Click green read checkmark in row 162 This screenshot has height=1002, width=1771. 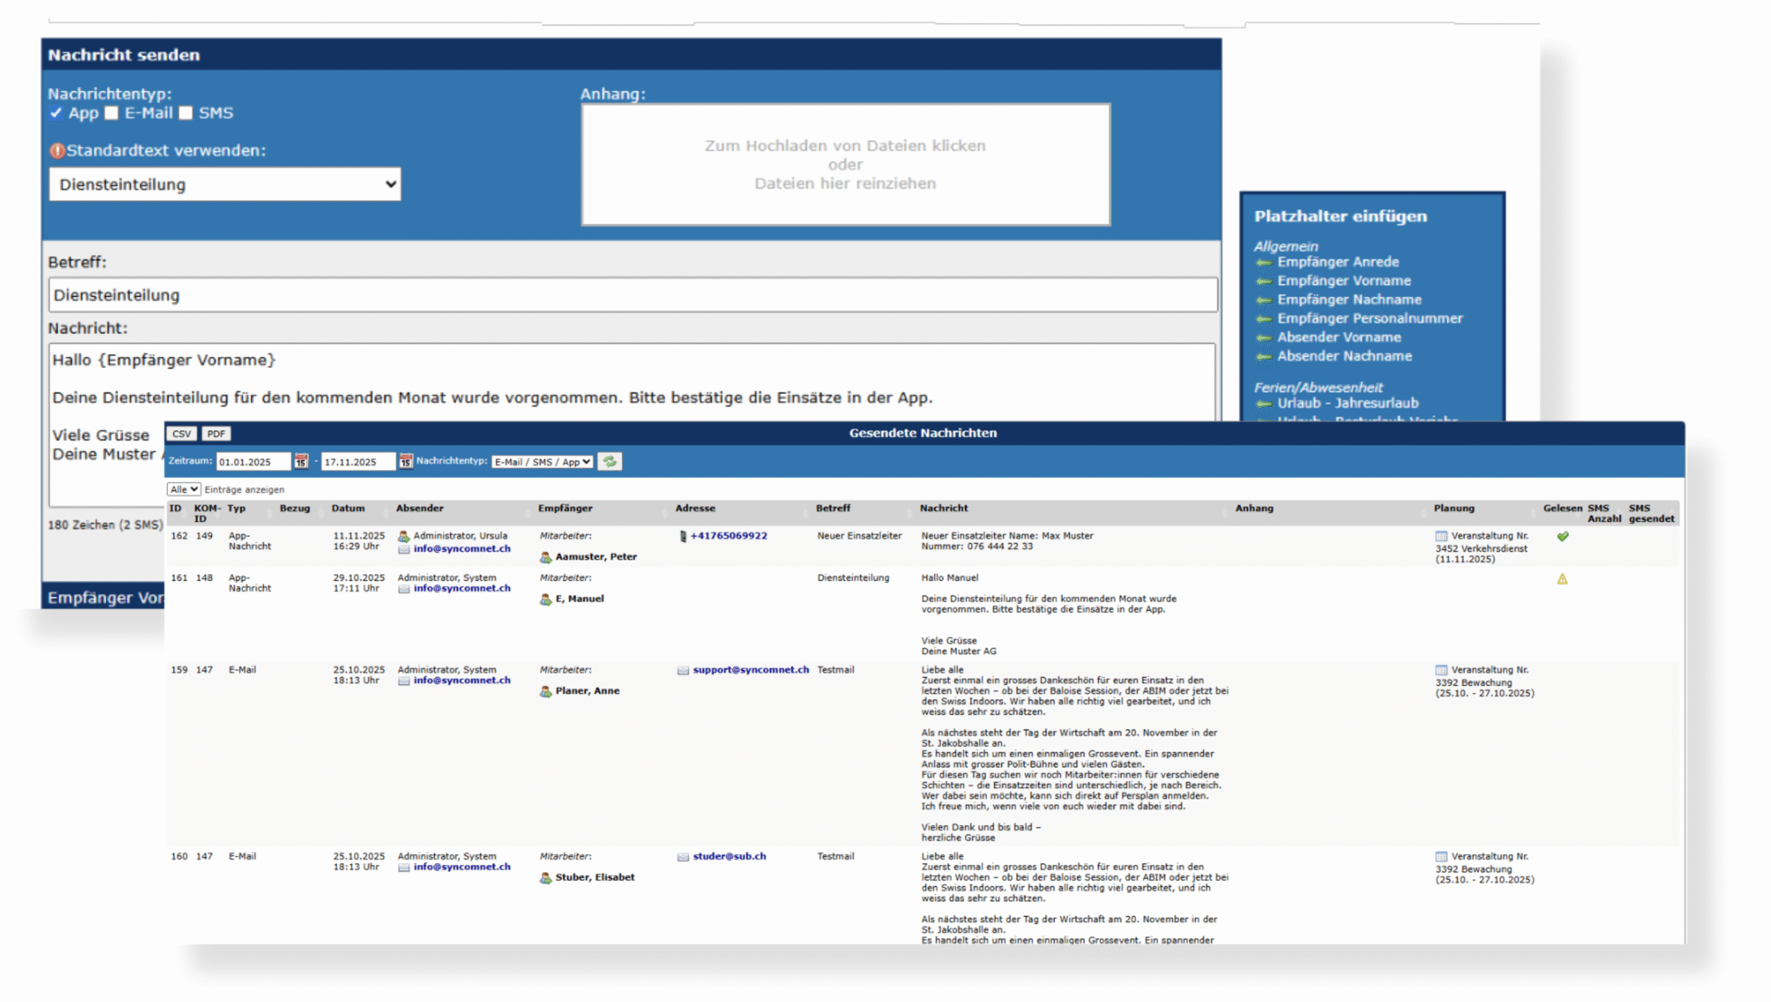pos(1562,536)
